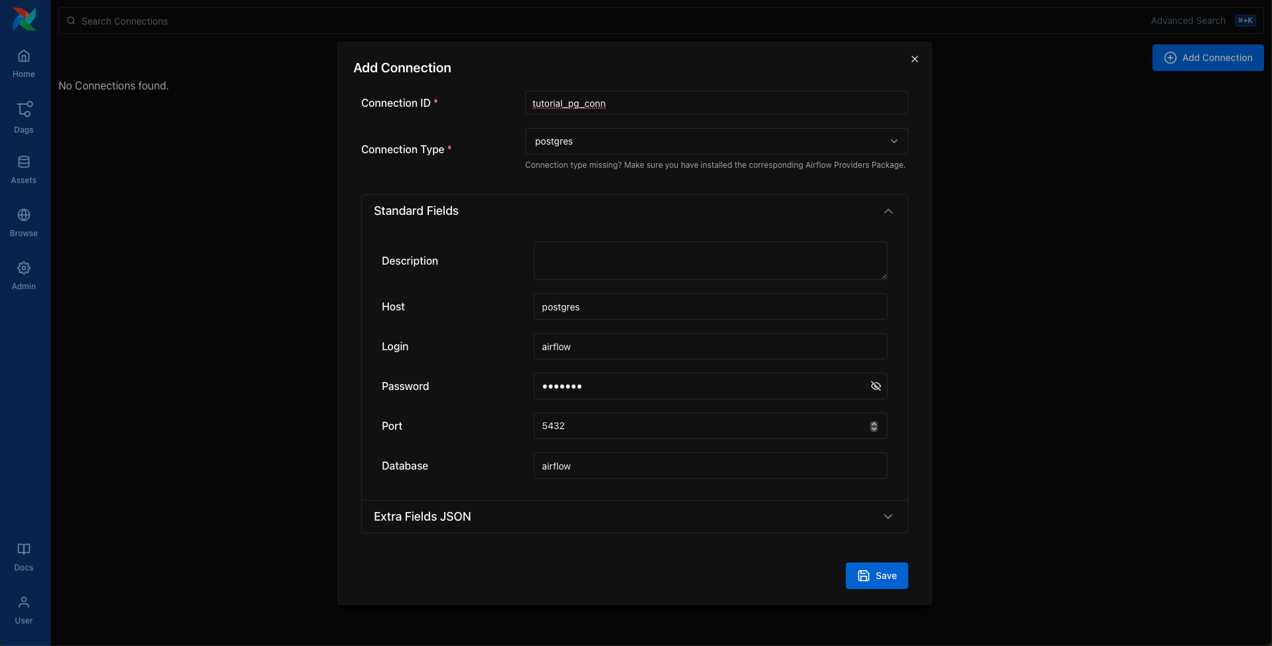Click into the Description text area
The image size is (1272, 646).
click(x=710, y=261)
